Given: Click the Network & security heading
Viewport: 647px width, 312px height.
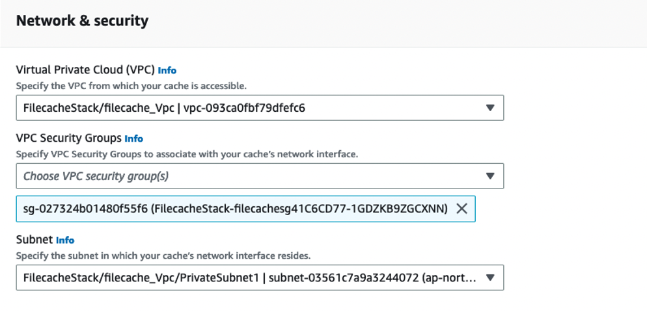Looking at the screenshot, I should click(x=82, y=21).
